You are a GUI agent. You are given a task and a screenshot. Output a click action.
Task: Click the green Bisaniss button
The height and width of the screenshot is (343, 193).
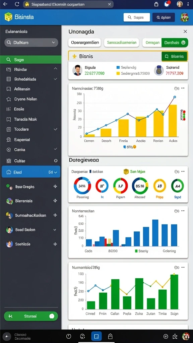click(174, 56)
